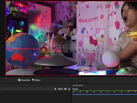Viewport: 137px width, 103px height.
Task: Click the top-left red resize handle
Action: (6, 1)
